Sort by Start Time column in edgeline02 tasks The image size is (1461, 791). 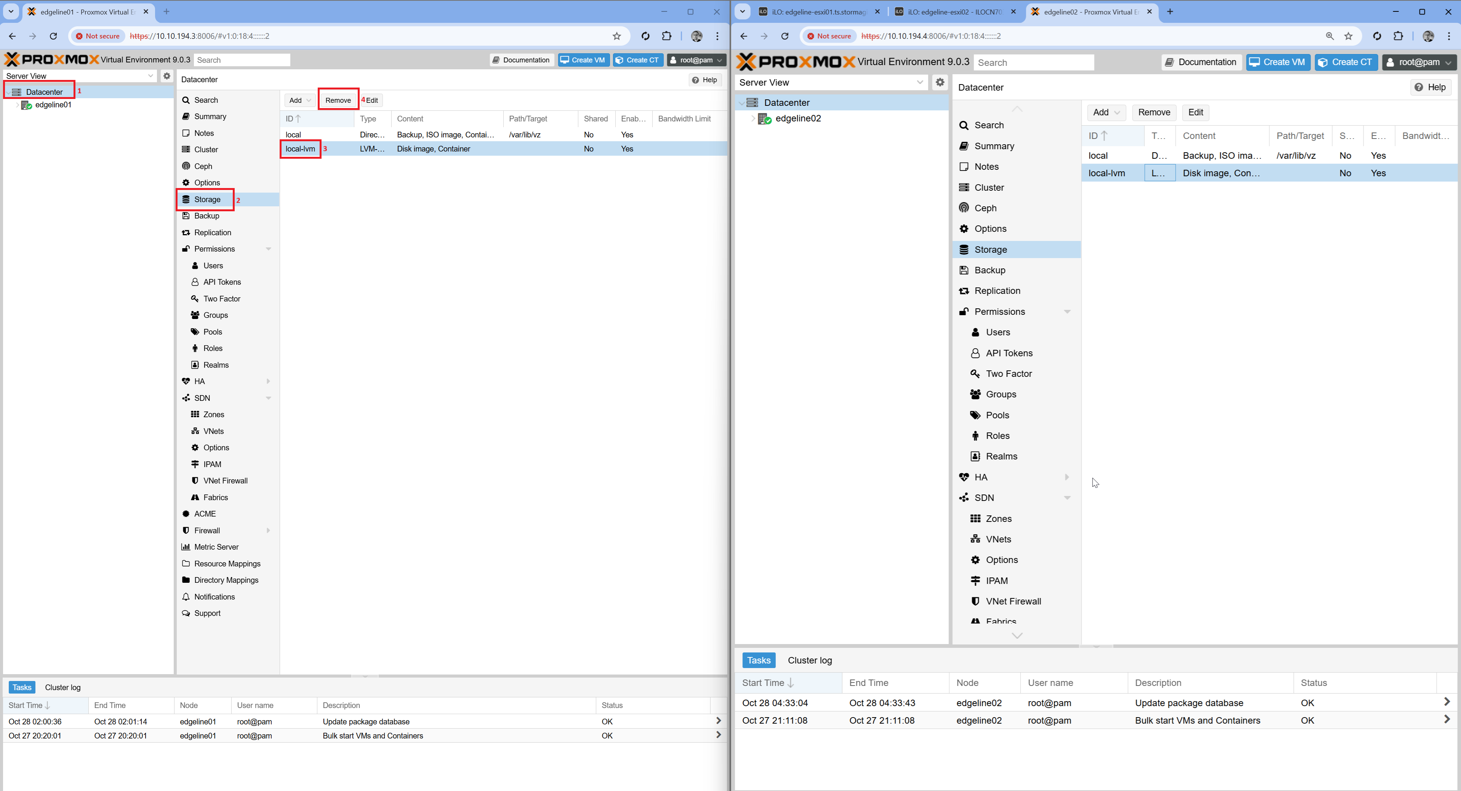click(788, 683)
